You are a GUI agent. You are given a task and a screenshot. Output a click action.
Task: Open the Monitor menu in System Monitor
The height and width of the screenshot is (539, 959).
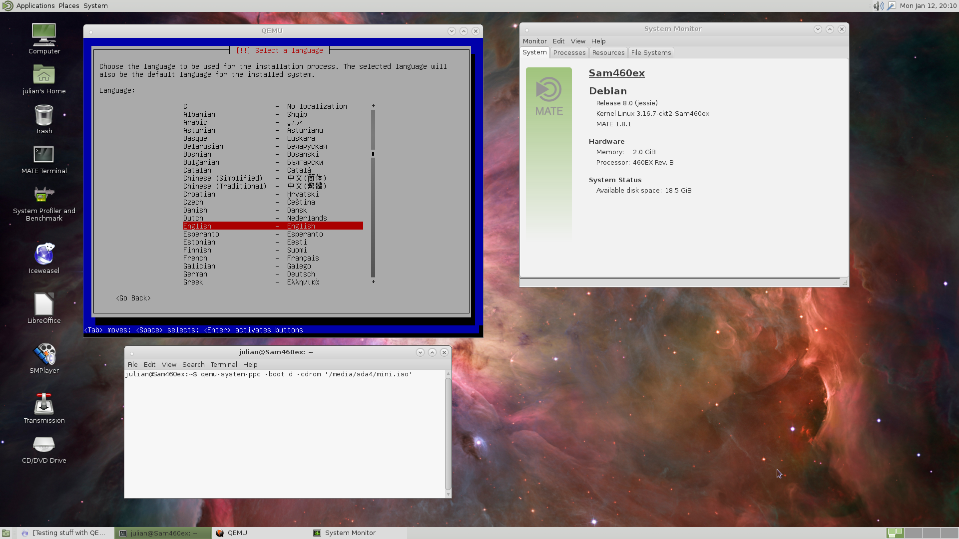coord(534,41)
